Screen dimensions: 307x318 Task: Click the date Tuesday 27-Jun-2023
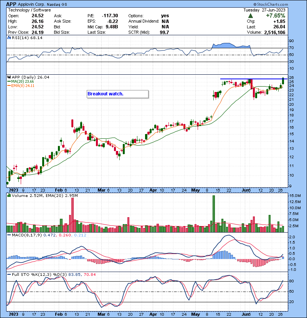[x=264, y=10]
